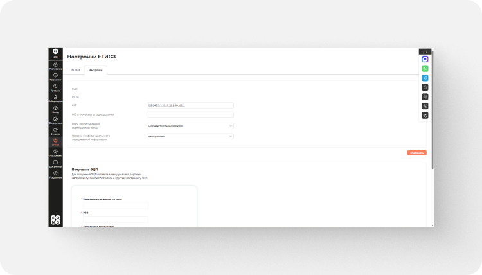Image resolution: width=482 pixels, height=275 pixels.
Task: Click the incoming call phone widget icon
Action: tap(425, 116)
